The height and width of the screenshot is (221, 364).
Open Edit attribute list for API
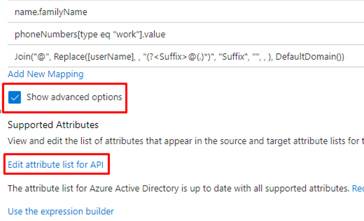point(56,165)
